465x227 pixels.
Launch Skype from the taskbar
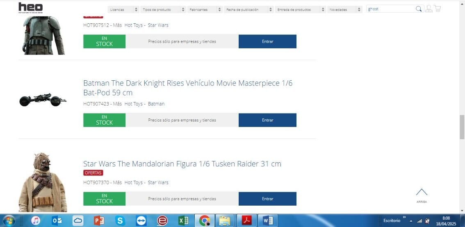click(120, 221)
